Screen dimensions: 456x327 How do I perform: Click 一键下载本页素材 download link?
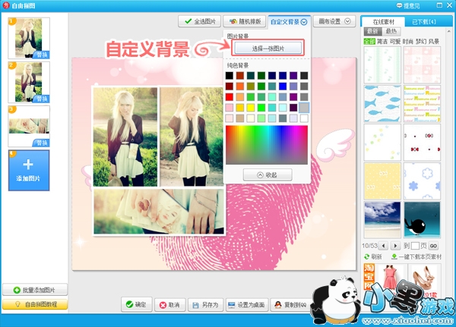click(x=416, y=256)
